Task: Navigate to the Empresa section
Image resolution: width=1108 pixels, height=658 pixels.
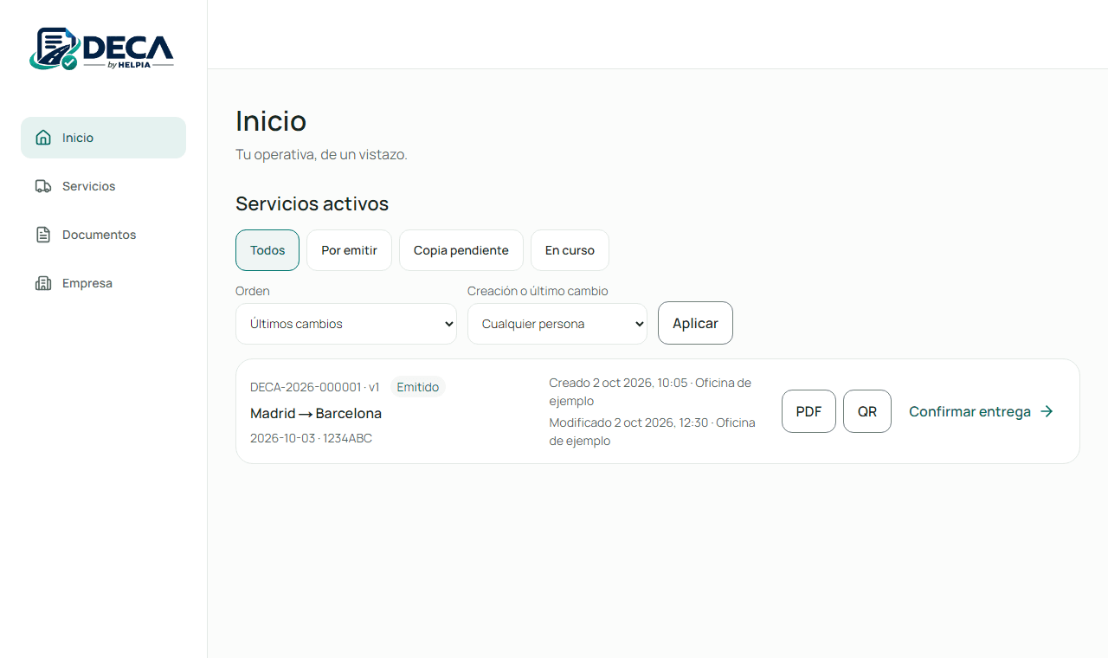Action: (x=103, y=283)
